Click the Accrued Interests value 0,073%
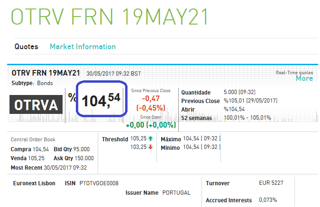This screenshot has width=320, height=207. pyautogui.click(x=268, y=200)
